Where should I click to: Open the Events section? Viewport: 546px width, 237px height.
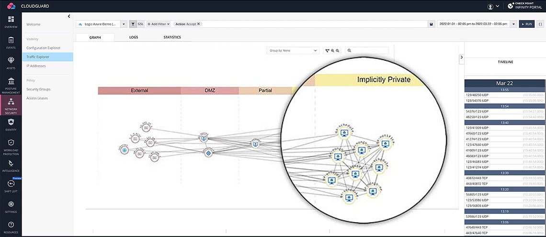click(x=11, y=43)
